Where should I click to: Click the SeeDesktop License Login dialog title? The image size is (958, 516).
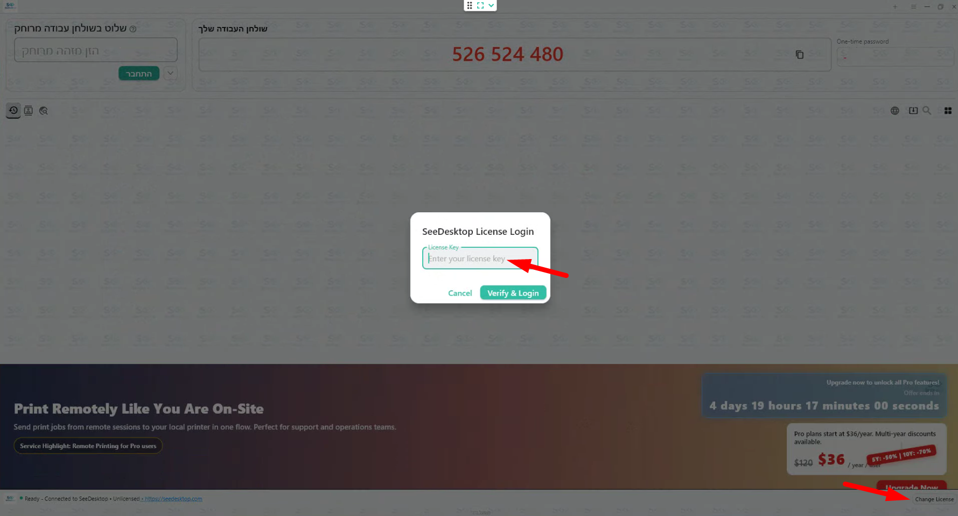pos(478,232)
